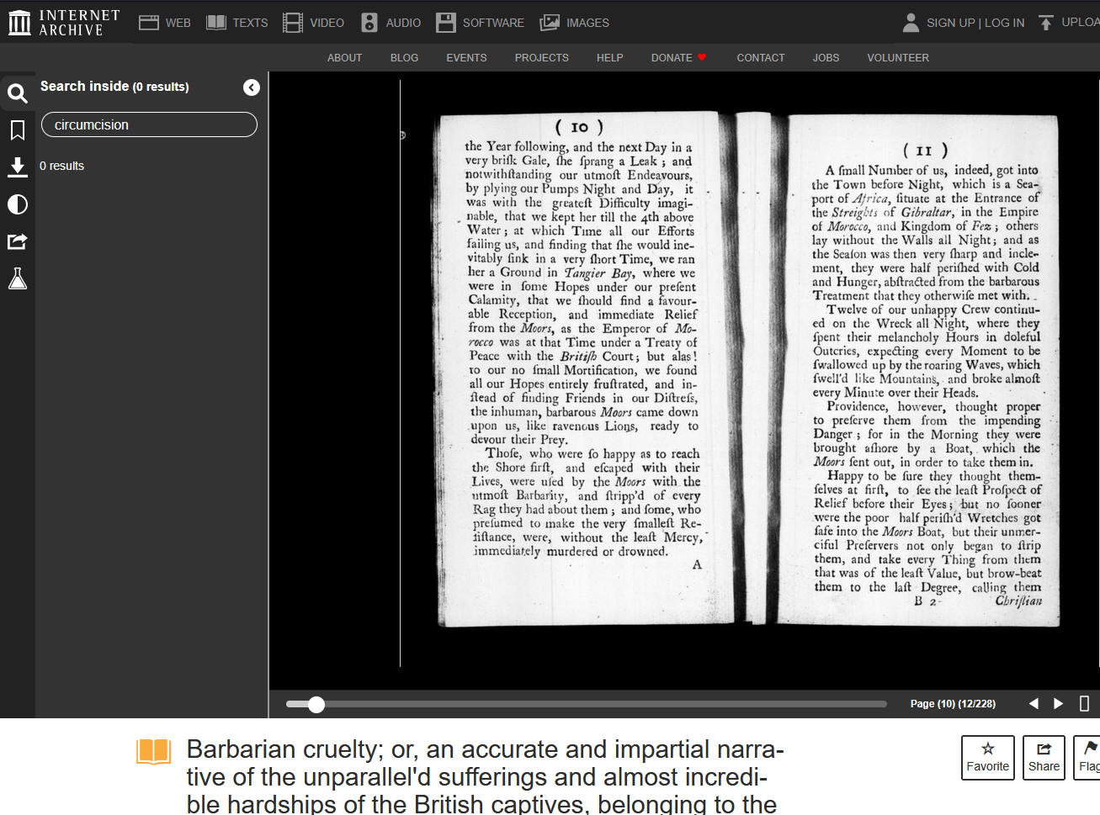The image size is (1100, 815).
Task: Click the Share button below the viewer
Action: [1044, 757]
